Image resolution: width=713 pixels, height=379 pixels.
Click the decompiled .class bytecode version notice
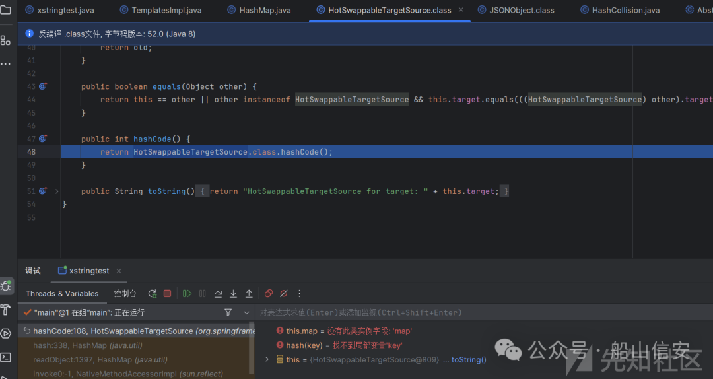117,34
